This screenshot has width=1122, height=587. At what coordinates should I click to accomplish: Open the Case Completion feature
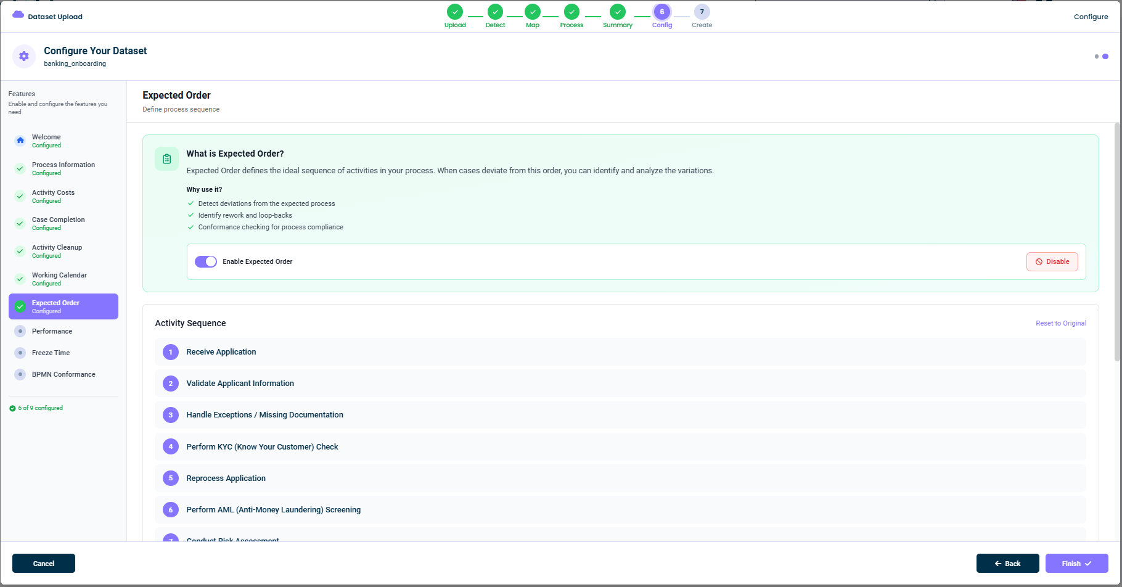click(x=63, y=223)
